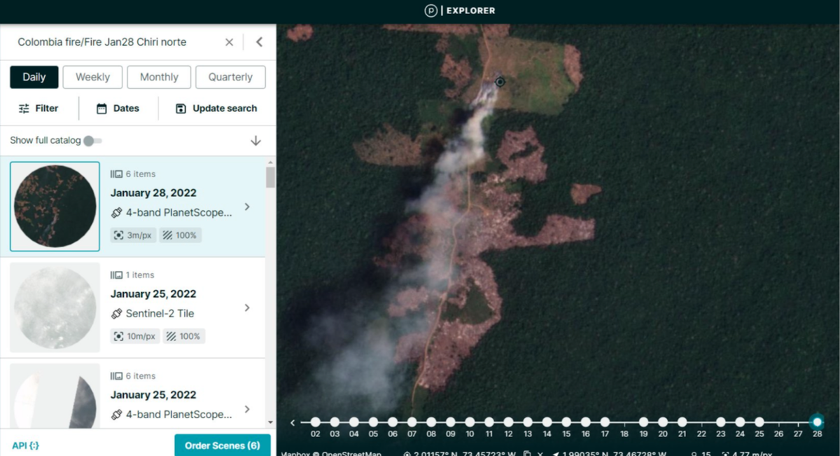Switch to the Quarterly tab
840x456 pixels.
coord(230,77)
